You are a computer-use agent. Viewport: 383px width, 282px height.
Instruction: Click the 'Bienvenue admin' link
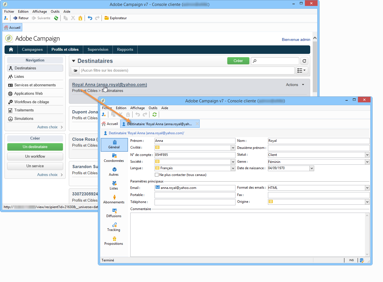[x=296, y=40]
